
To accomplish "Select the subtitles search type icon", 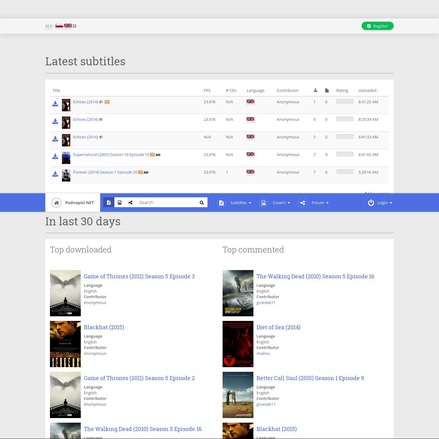I will coord(109,203).
